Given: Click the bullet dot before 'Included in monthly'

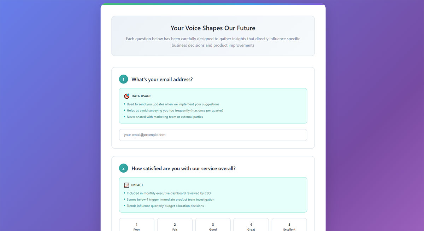Looking at the screenshot, I should [x=124, y=193].
